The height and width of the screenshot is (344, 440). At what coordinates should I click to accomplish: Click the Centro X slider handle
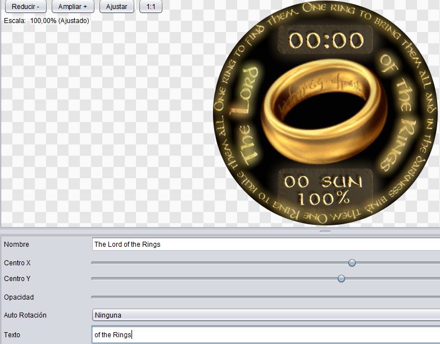tap(352, 262)
